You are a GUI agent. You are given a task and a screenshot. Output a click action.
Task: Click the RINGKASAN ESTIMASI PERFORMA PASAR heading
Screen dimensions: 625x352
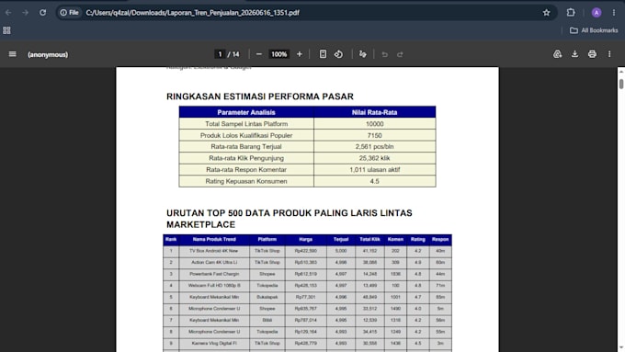[x=260, y=97]
